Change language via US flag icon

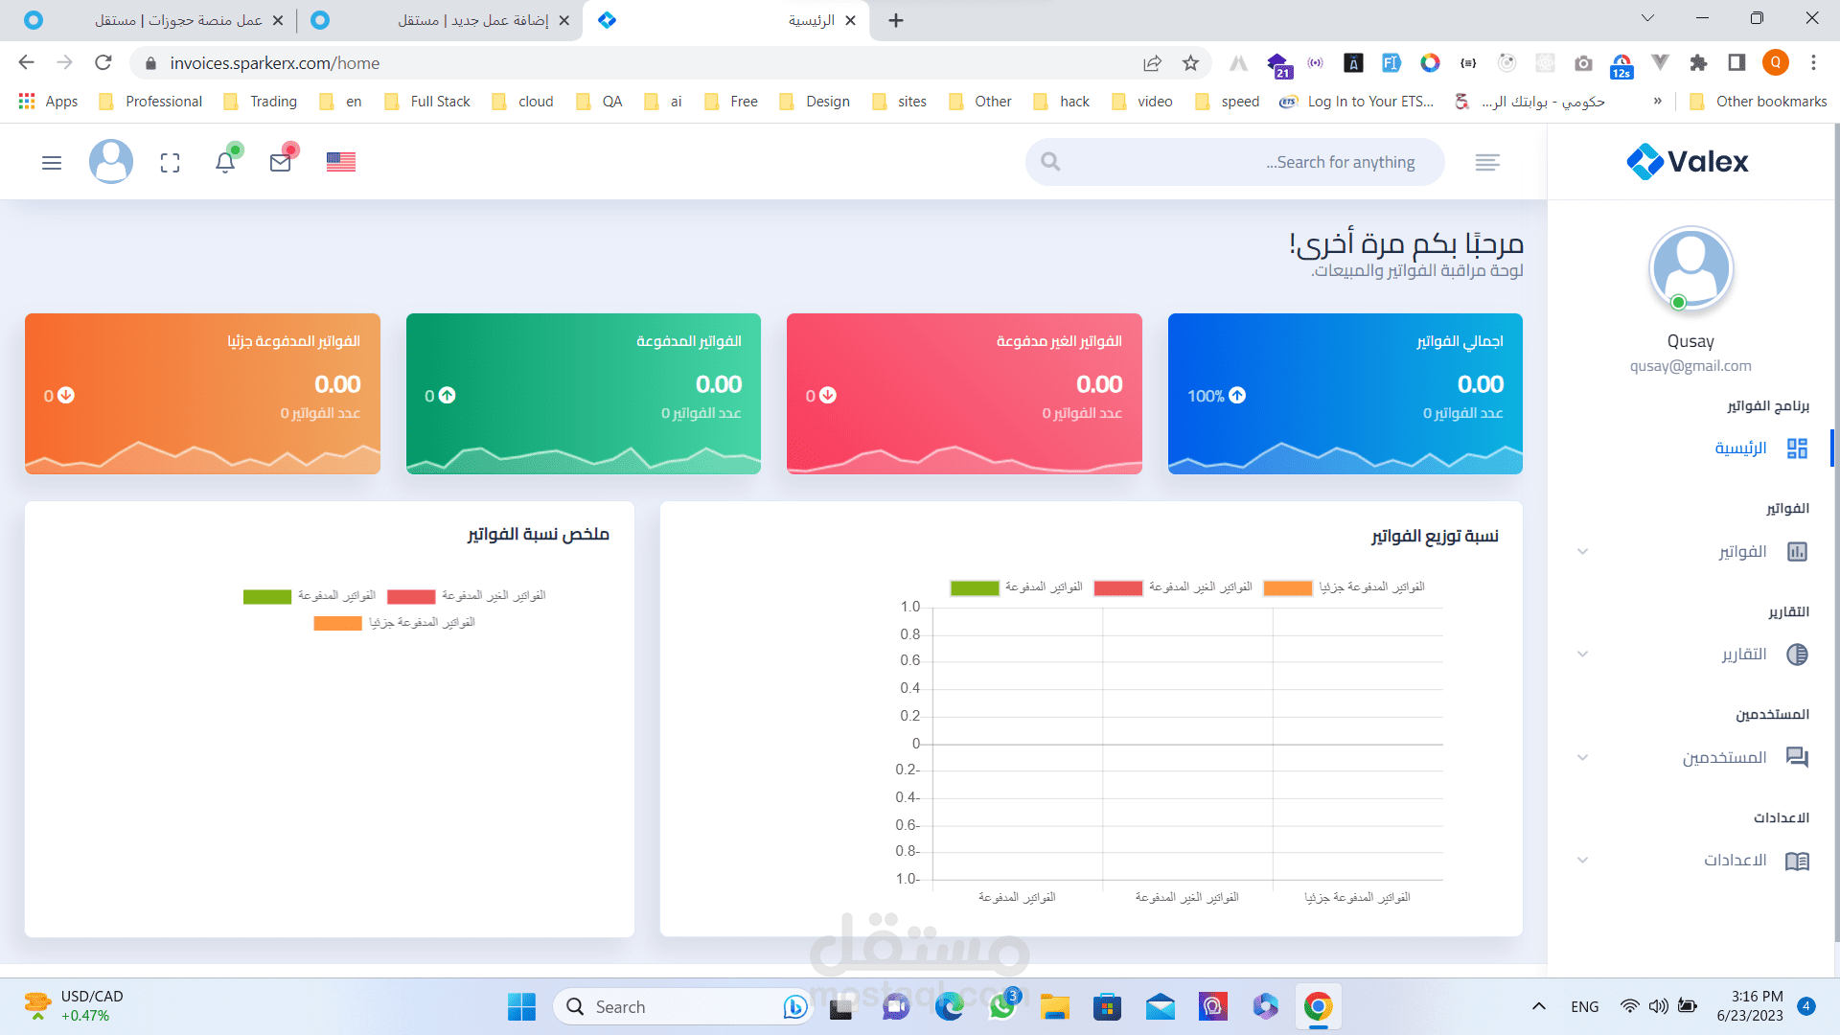point(341,162)
